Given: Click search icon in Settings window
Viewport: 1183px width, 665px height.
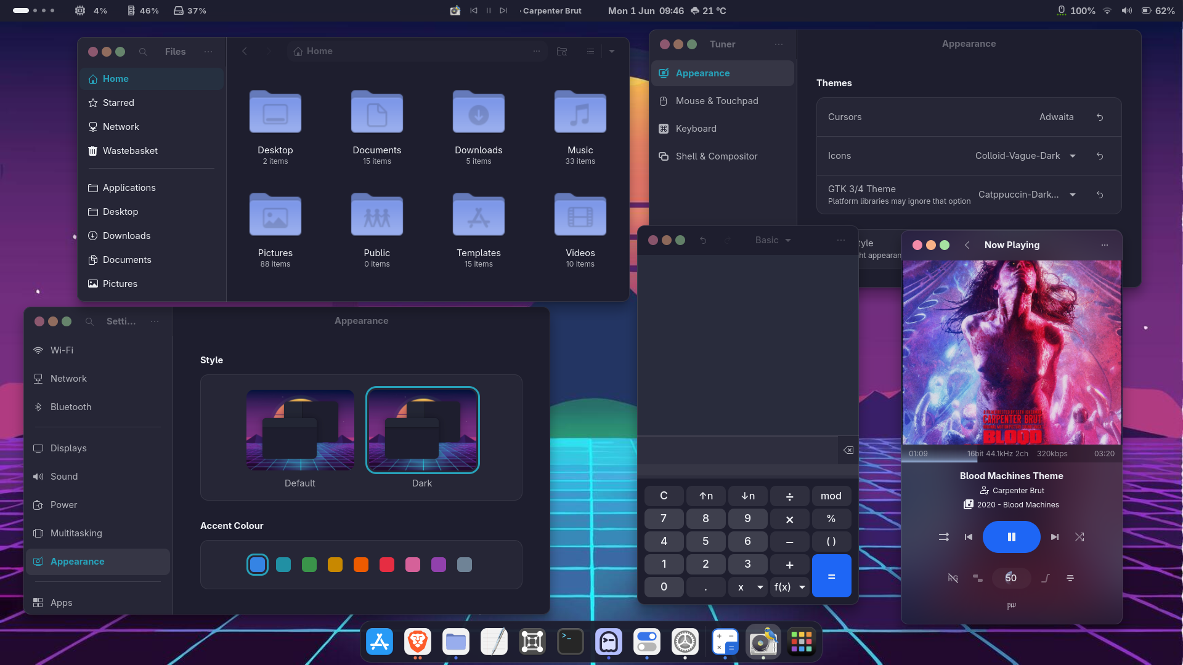Looking at the screenshot, I should (89, 321).
